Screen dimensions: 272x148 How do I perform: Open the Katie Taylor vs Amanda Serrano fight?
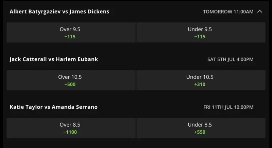53,107
